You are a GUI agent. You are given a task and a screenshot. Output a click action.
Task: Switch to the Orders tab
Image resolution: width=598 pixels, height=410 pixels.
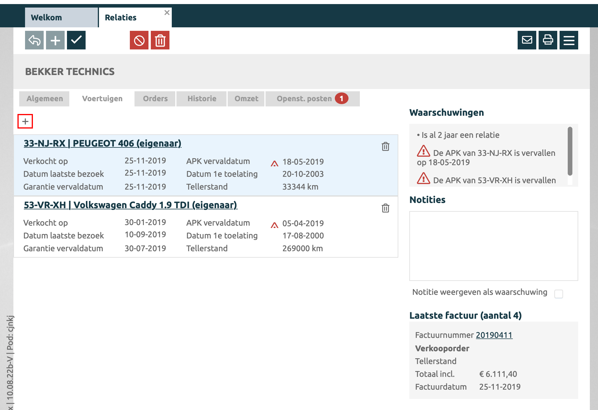coord(155,99)
